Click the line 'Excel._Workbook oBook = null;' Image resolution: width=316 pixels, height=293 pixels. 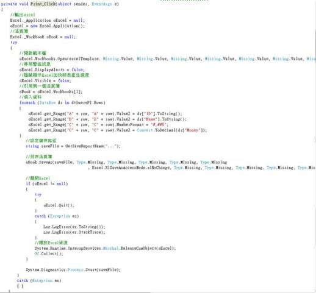(43, 37)
